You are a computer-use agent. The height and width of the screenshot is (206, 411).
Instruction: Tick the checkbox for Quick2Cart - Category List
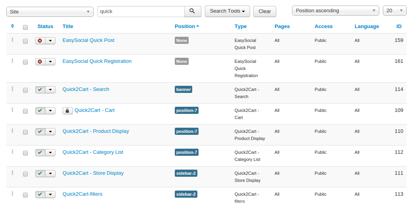(x=25, y=153)
